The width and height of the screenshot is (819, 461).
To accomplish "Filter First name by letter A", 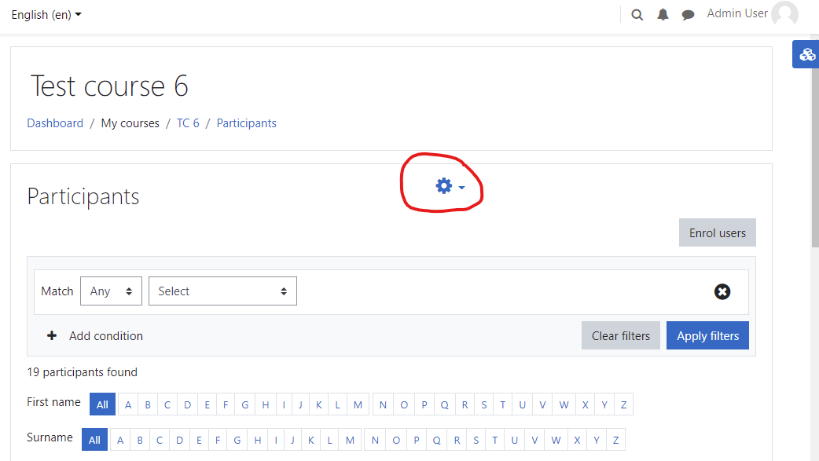I will click(128, 404).
